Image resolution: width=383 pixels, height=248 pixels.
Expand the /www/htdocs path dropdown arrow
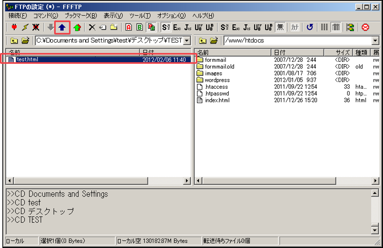coord(375,41)
